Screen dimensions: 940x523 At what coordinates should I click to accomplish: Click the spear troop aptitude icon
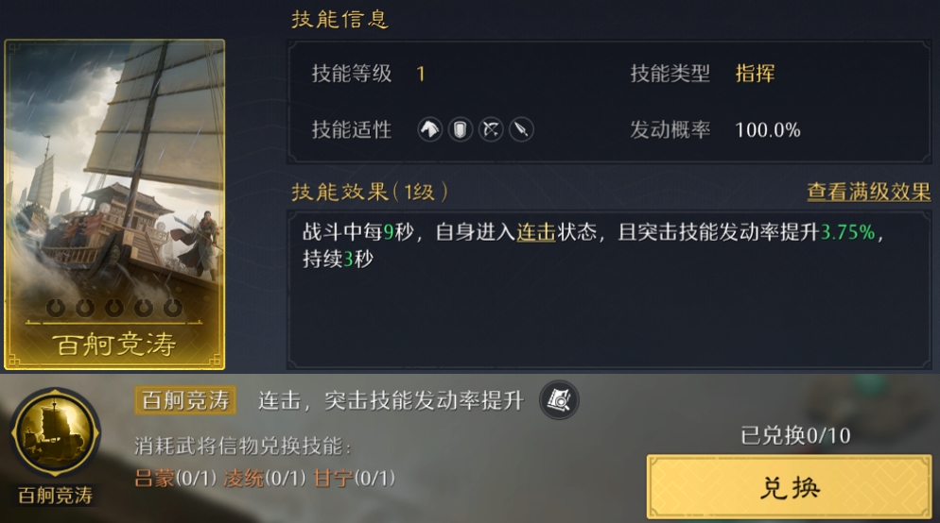tap(522, 129)
